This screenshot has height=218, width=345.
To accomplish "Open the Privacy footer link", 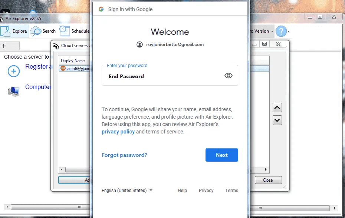I will click(x=206, y=190).
